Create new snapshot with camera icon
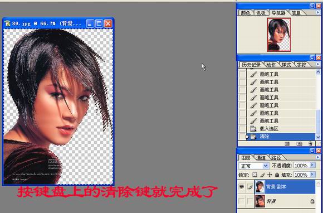The height and width of the screenshot is (213, 323). [299, 144]
